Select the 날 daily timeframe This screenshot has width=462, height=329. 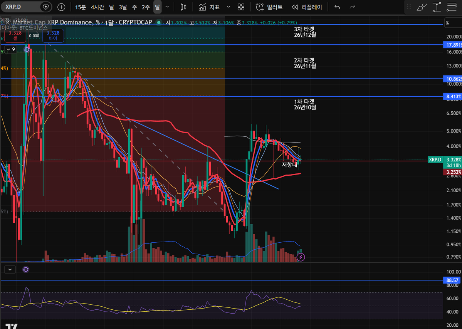[x=111, y=7]
